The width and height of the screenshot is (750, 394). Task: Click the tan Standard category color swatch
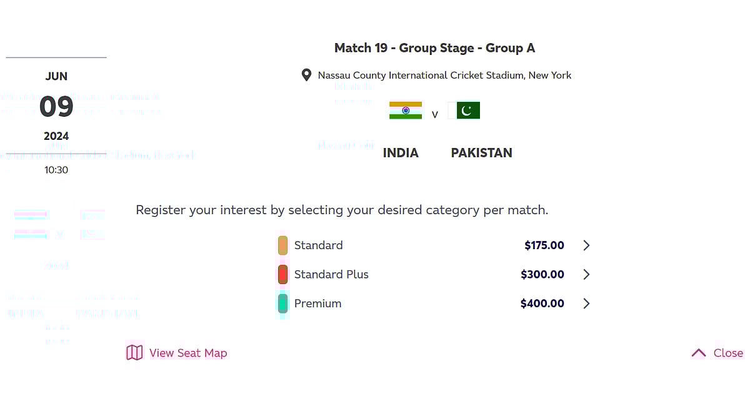pyautogui.click(x=282, y=245)
